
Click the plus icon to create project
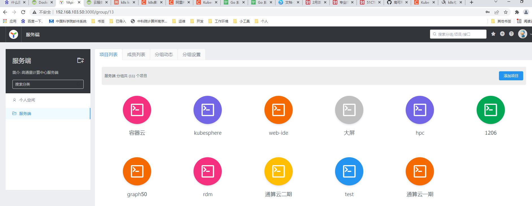pos(502,34)
